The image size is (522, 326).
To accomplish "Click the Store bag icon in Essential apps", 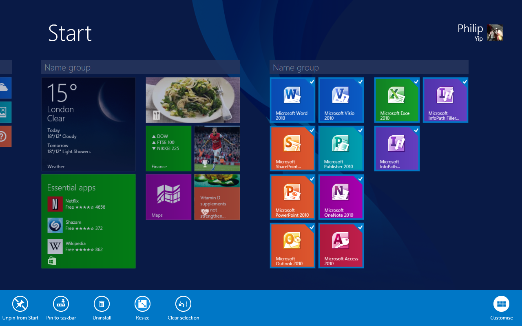I will (x=52, y=261).
